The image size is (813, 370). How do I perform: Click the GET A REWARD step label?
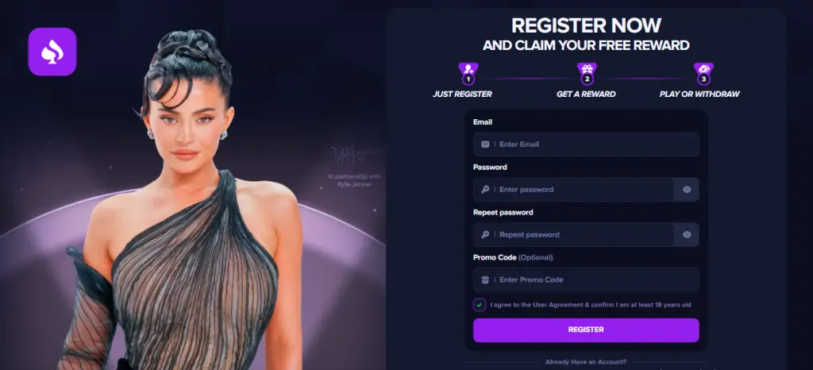(586, 94)
